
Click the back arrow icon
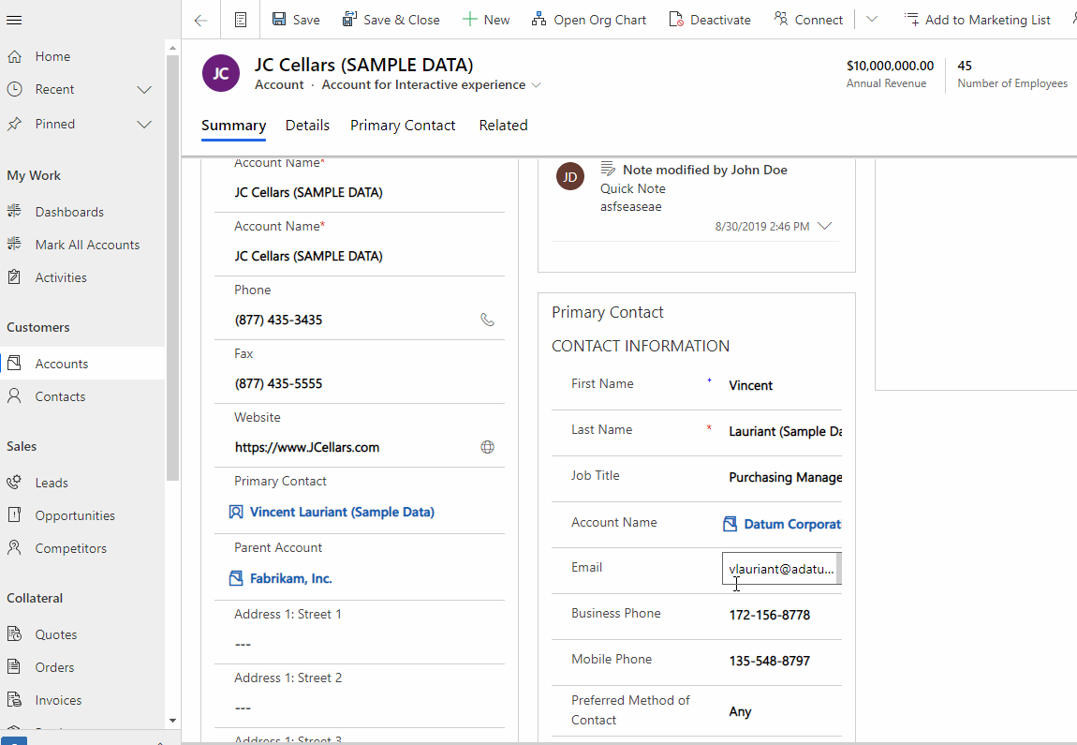[x=200, y=20]
